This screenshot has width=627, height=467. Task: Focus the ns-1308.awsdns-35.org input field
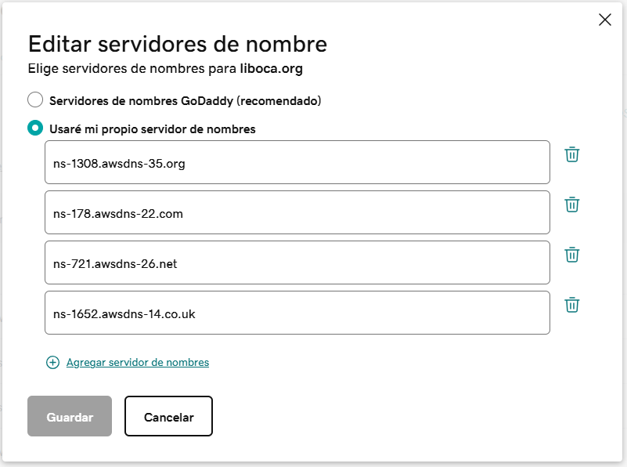(297, 163)
